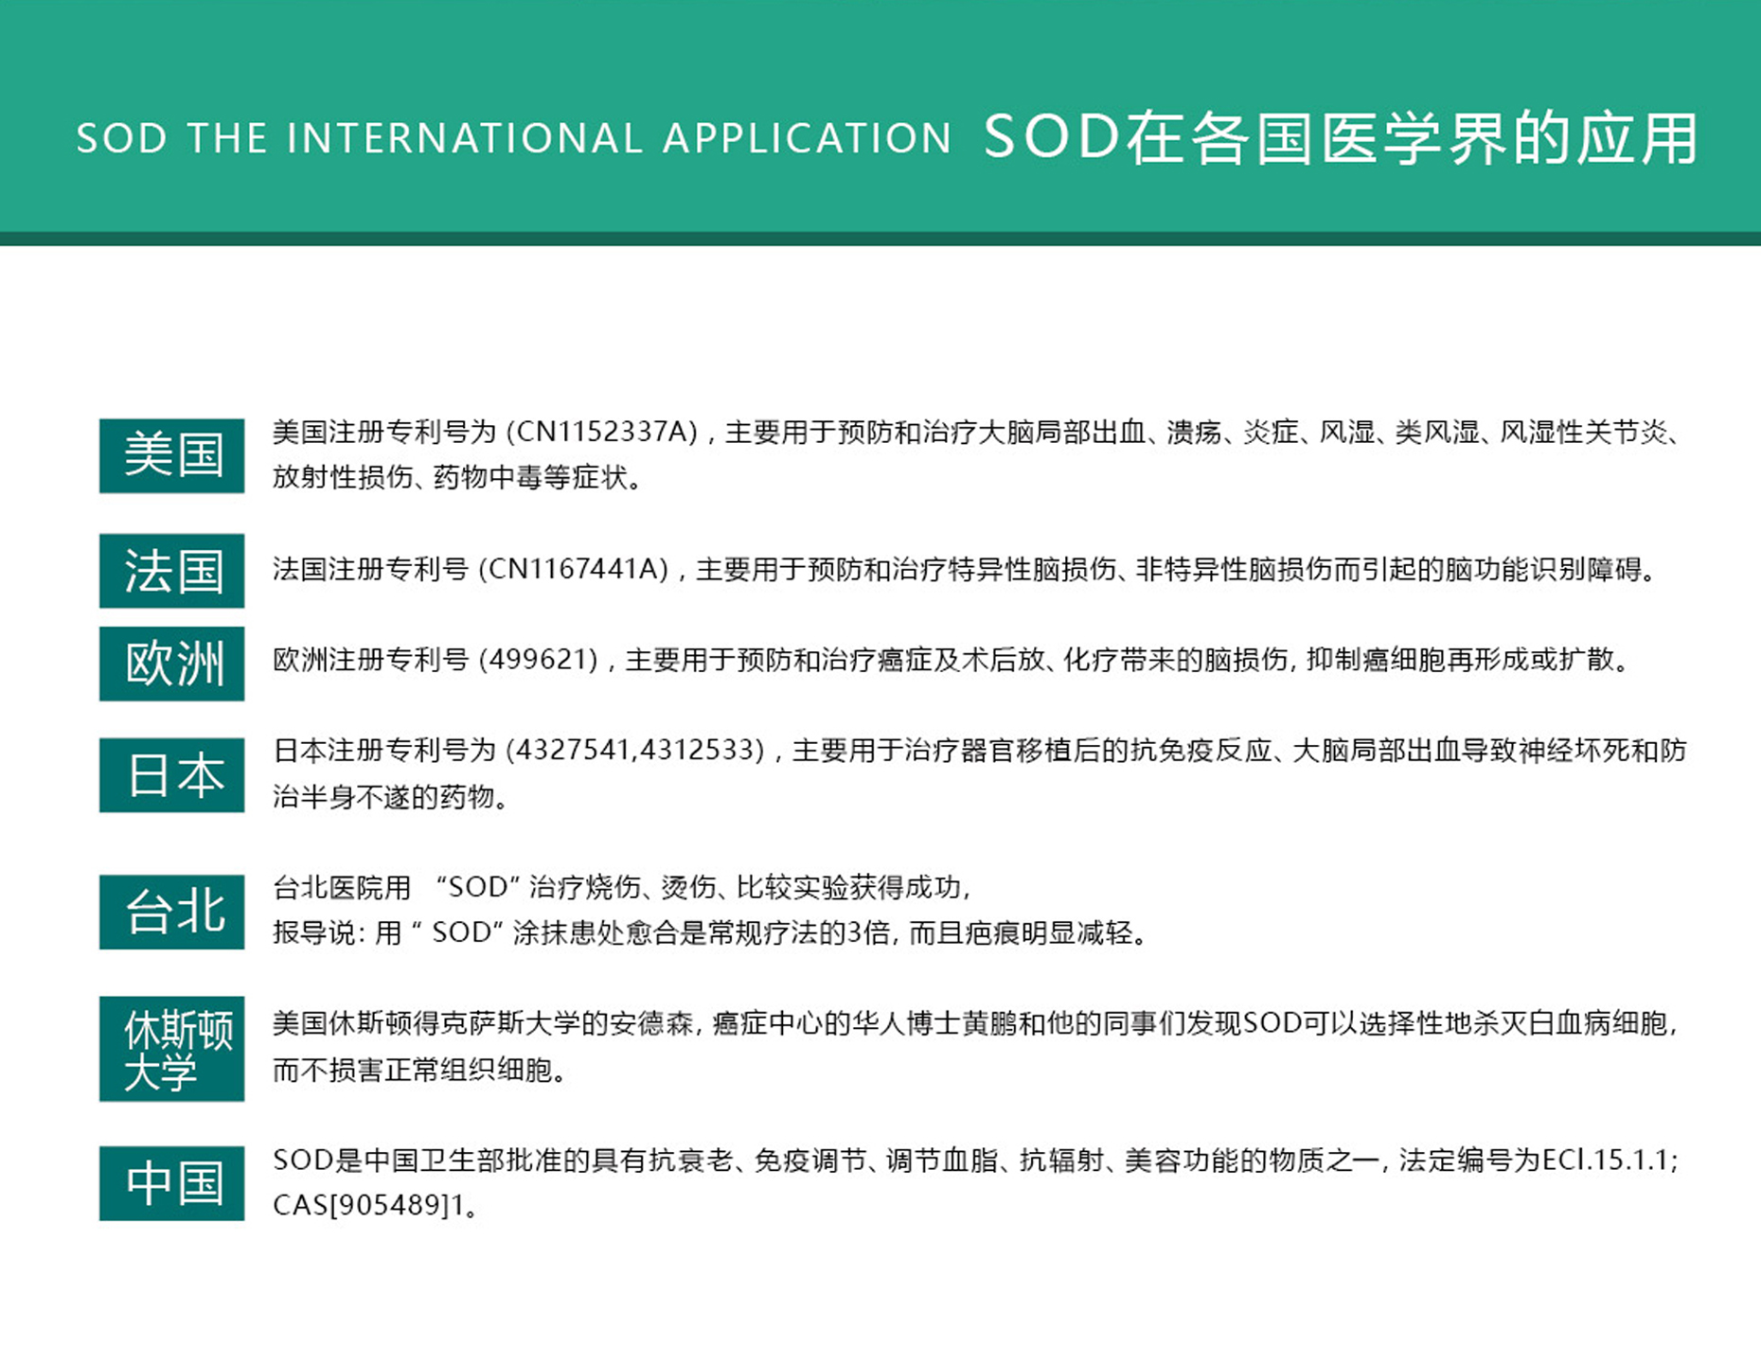Screen dimensions: 1761x1365
Task: Click the 中国 green label
Action: pos(171,1183)
